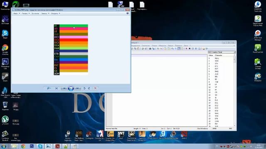
Task: Click Save recorded macro icon
Action: click(x=199, y=49)
